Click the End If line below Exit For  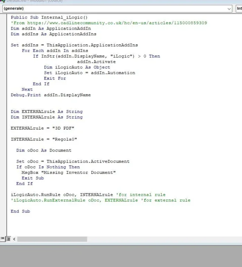click(x=41, y=84)
